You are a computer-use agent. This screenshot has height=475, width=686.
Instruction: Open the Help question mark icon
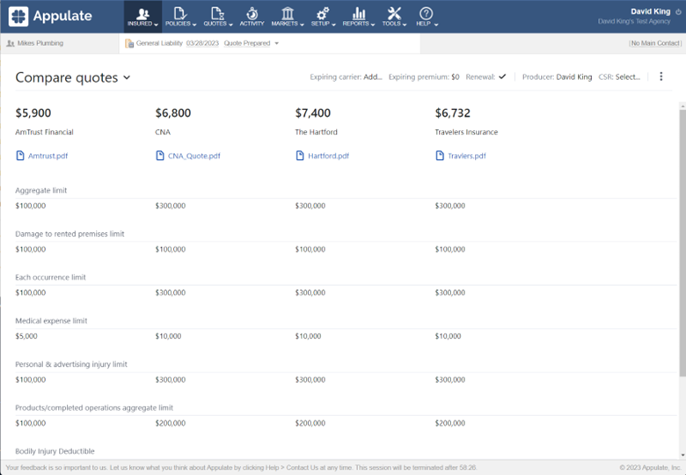[x=427, y=13]
